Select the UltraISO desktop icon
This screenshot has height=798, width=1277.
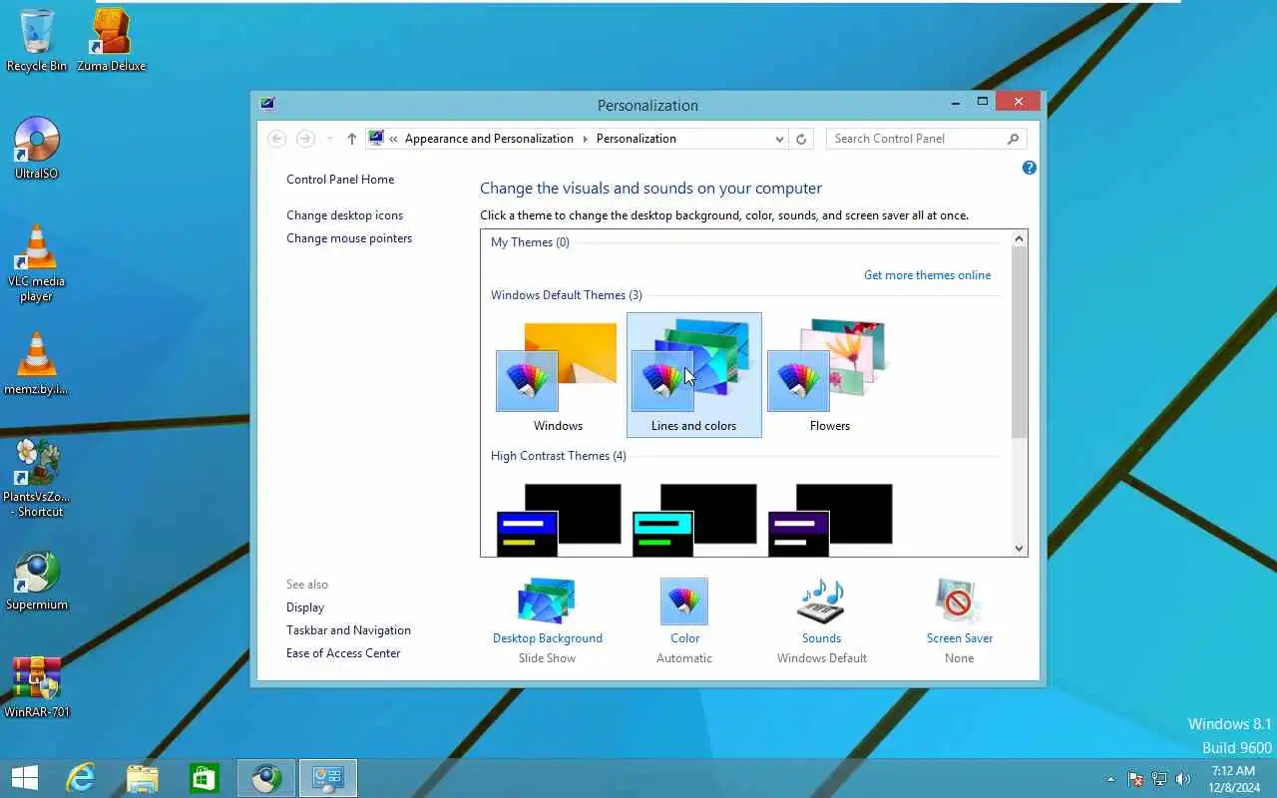[x=37, y=148]
